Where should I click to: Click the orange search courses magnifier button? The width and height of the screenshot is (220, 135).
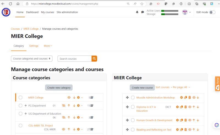pos(94,59)
